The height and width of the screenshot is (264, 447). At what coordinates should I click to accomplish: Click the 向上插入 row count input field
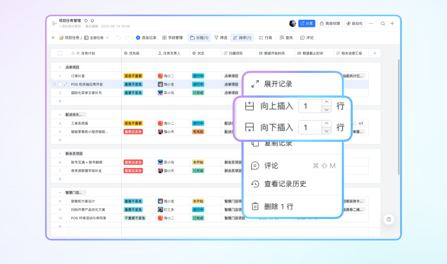[310, 106]
